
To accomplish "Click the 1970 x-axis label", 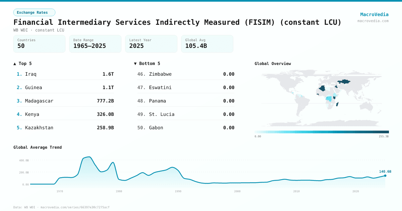I will coord(60,191).
